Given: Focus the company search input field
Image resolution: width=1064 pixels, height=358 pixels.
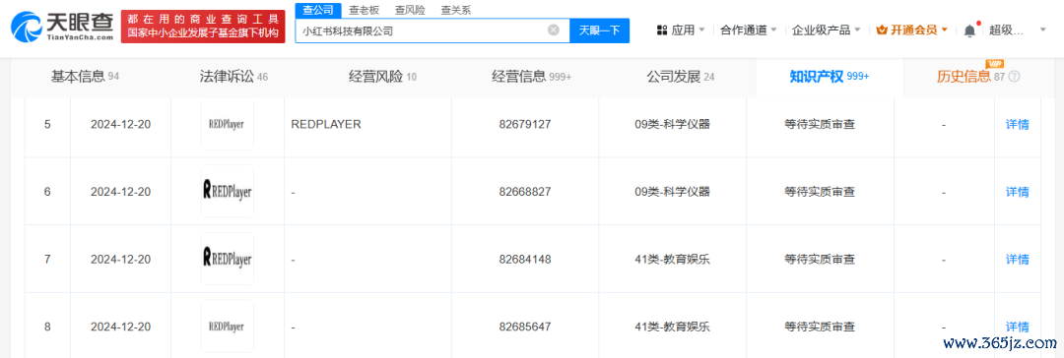Looking at the screenshot, I should (x=432, y=30).
